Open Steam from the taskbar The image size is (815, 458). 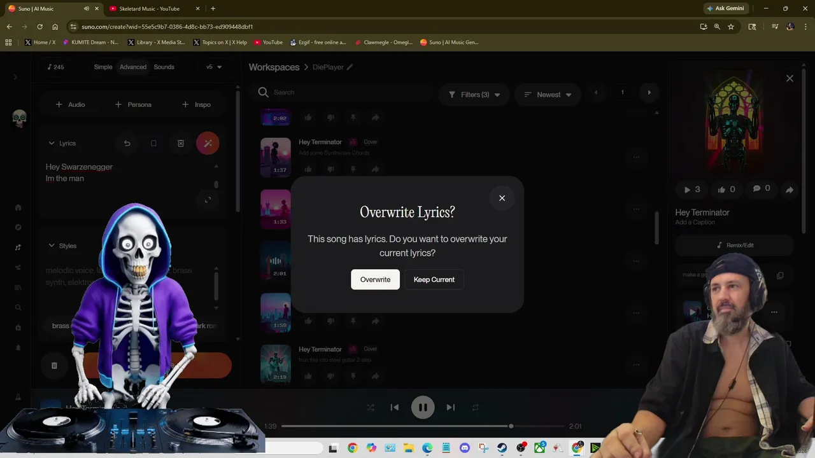(x=502, y=448)
